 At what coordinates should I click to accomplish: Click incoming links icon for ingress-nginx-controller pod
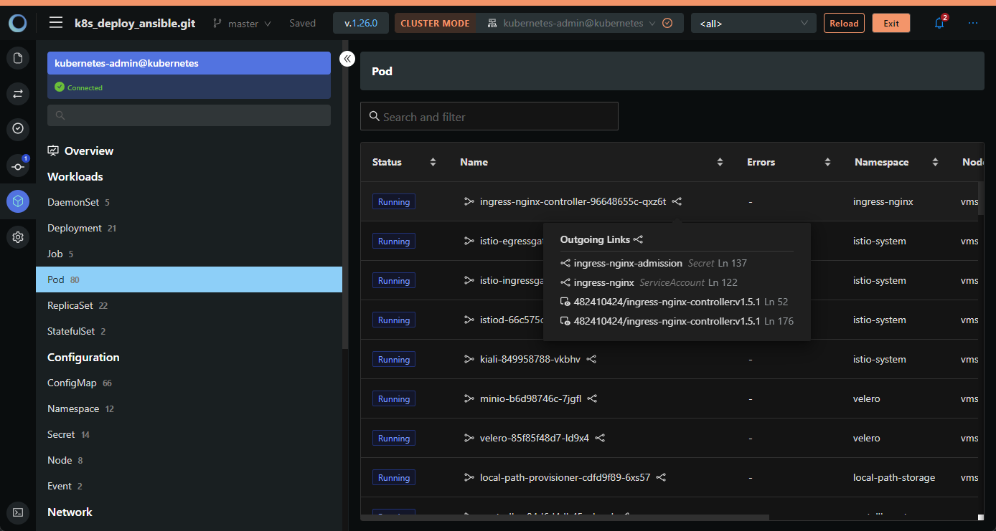469,201
